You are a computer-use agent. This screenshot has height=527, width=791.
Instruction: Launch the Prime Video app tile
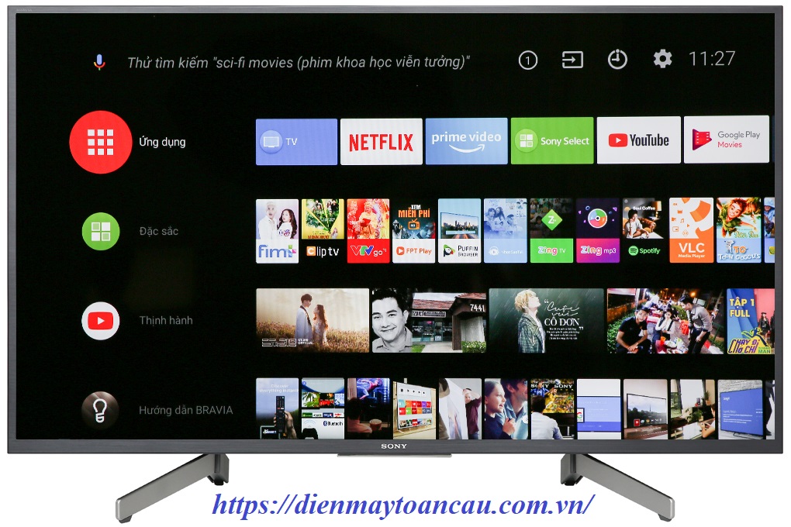467,141
